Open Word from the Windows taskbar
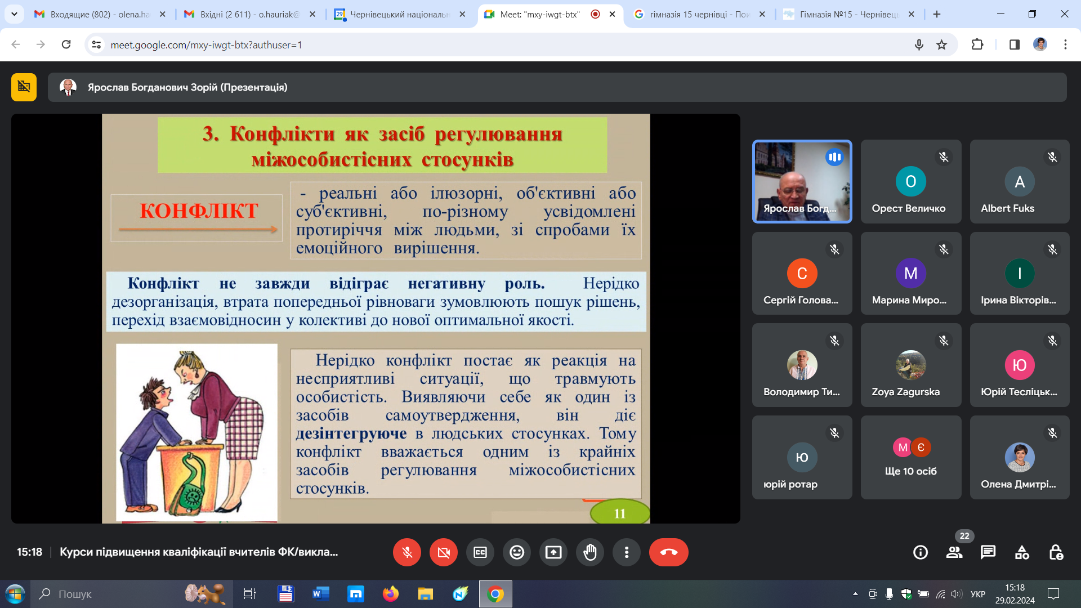The width and height of the screenshot is (1081, 608). (x=321, y=594)
